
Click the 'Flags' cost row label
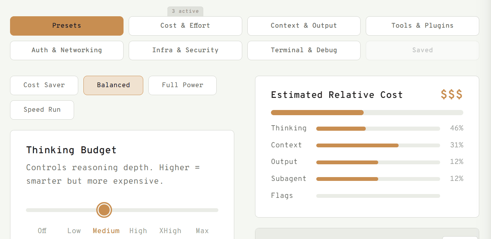pos(282,196)
